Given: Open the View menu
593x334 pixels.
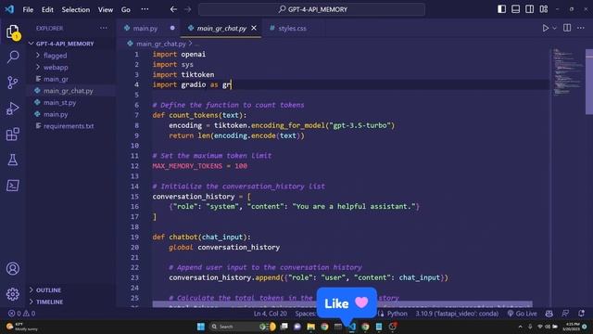Looking at the screenshot, I should [x=106, y=9].
